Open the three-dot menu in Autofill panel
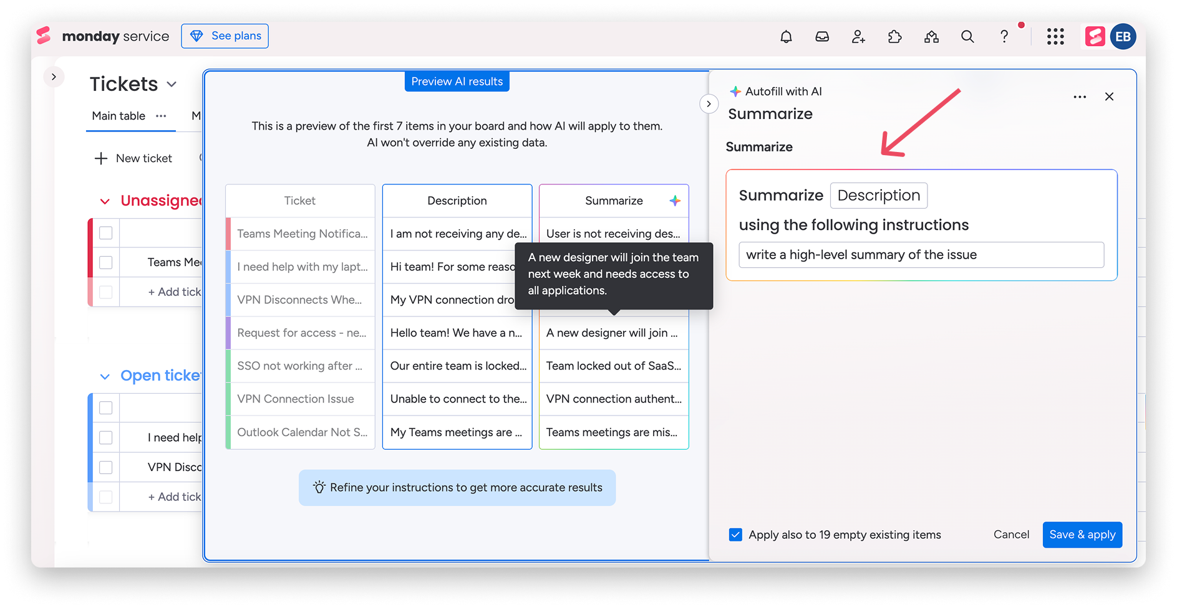The image size is (1177, 608). [1080, 97]
